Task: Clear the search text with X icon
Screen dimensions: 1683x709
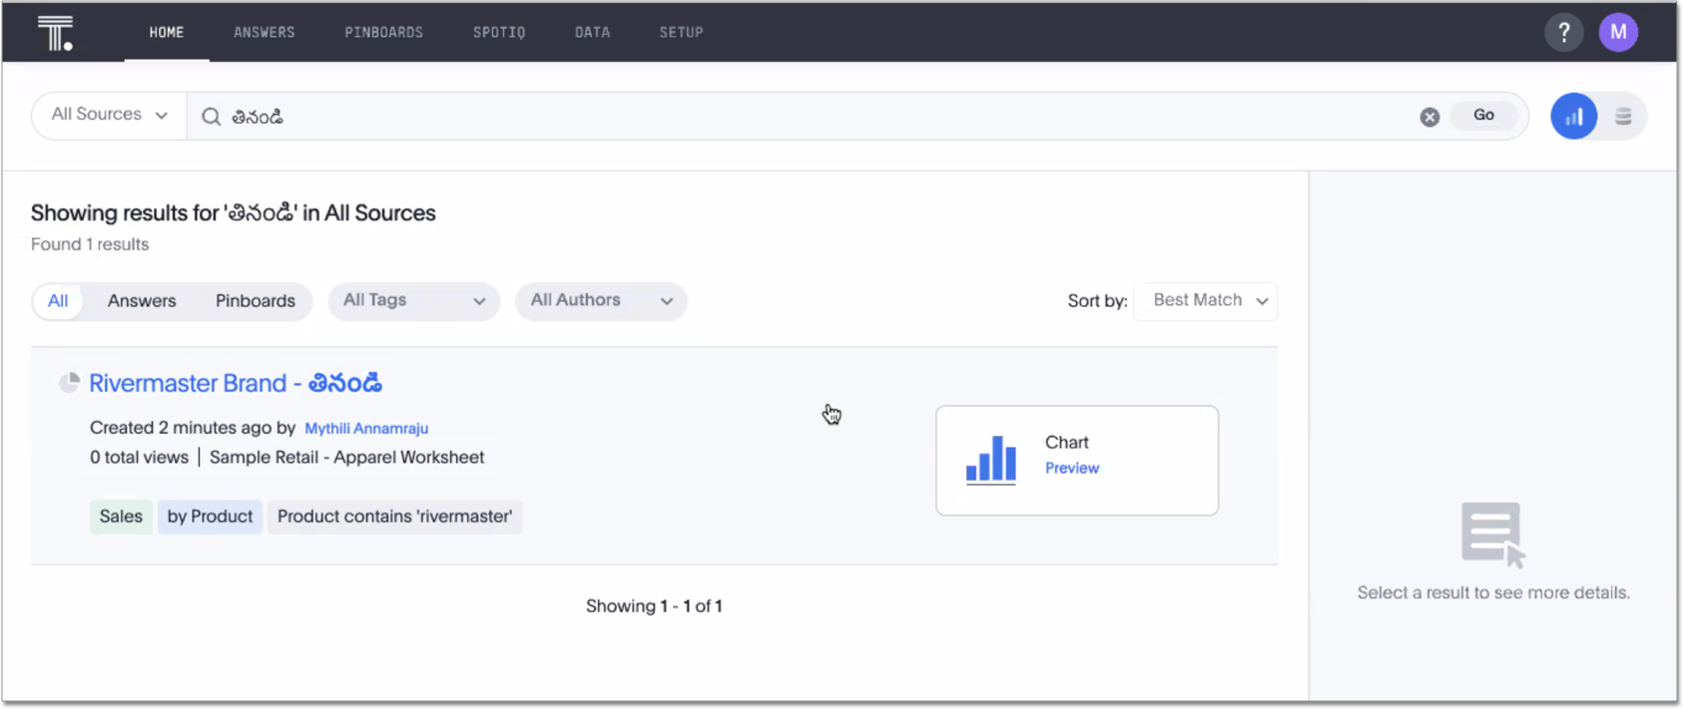Action: (x=1429, y=117)
